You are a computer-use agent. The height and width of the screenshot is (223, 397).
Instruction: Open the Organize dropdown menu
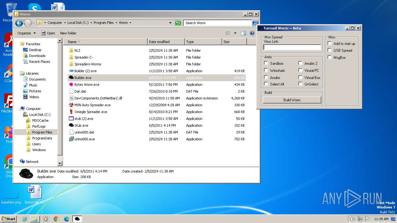[26, 33]
